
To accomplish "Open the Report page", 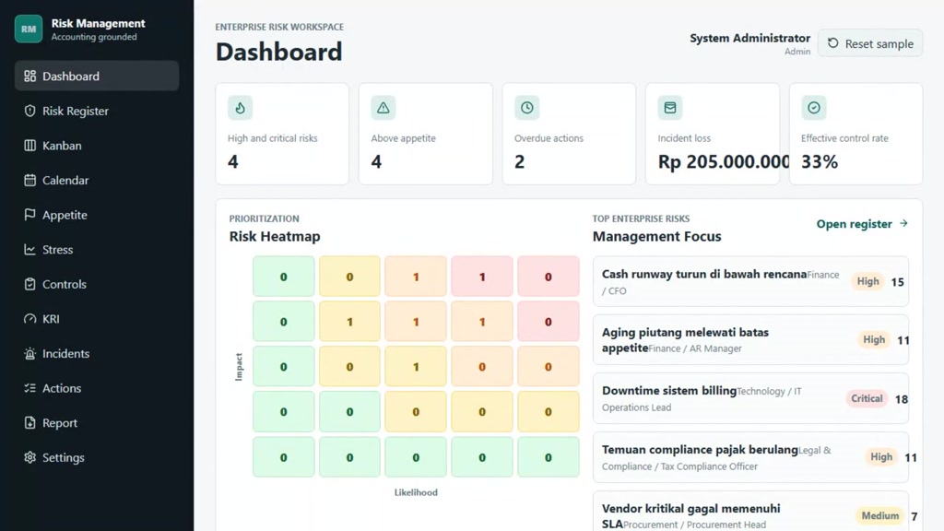I will (x=96, y=422).
